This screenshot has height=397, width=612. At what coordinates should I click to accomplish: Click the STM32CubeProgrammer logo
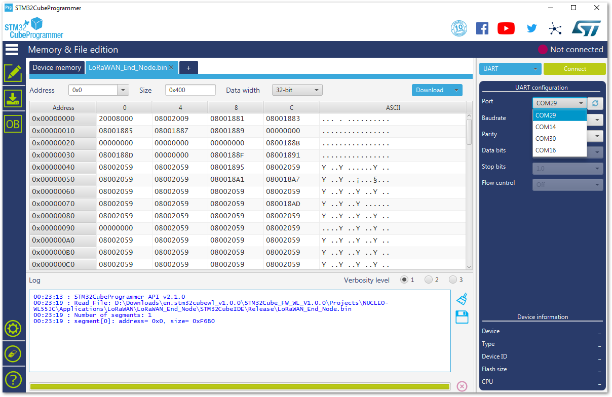coord(34,28)
